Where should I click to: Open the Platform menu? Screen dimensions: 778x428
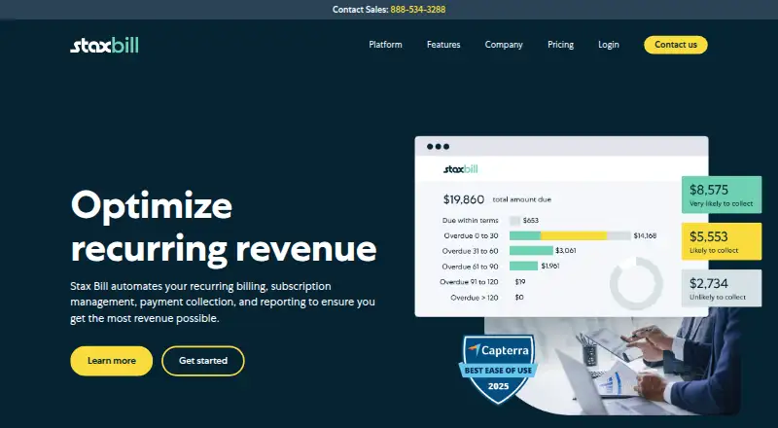(x=385, y=45)
